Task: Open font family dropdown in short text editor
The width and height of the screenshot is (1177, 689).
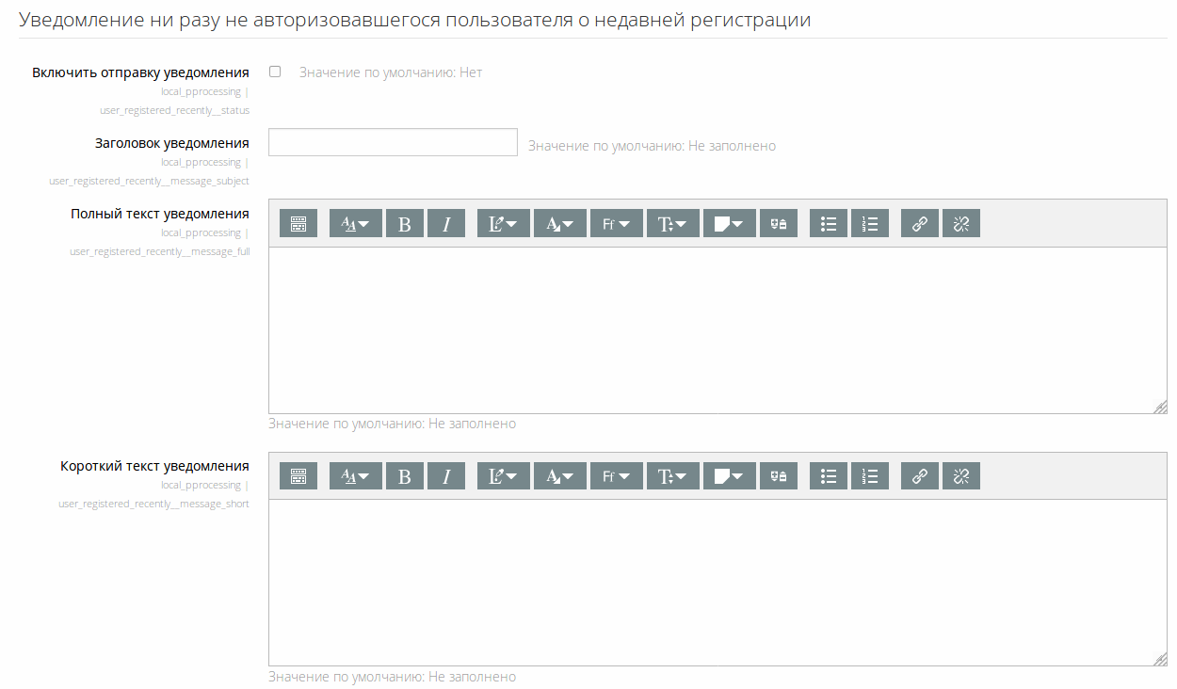Action: pyautogui.click(x=617, y=475)
